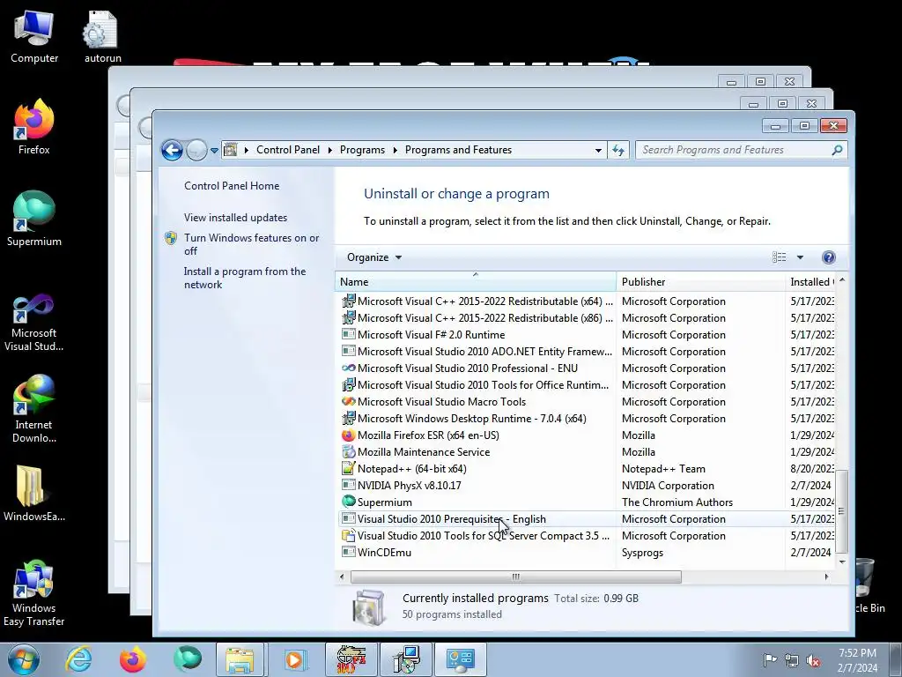Change view with the view icon
The image size is (902, 677).
780,257
